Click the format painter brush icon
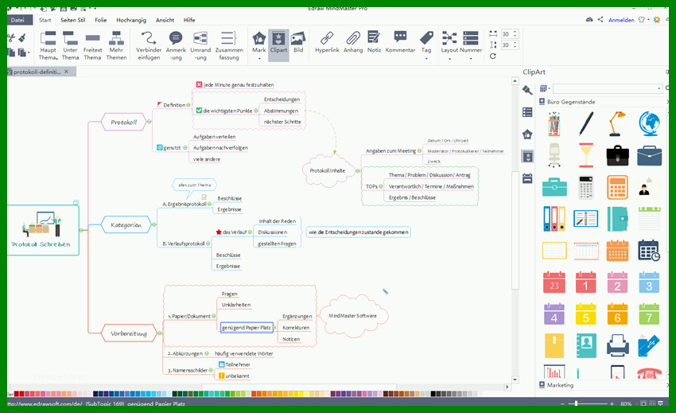 [x=22, y=38]
